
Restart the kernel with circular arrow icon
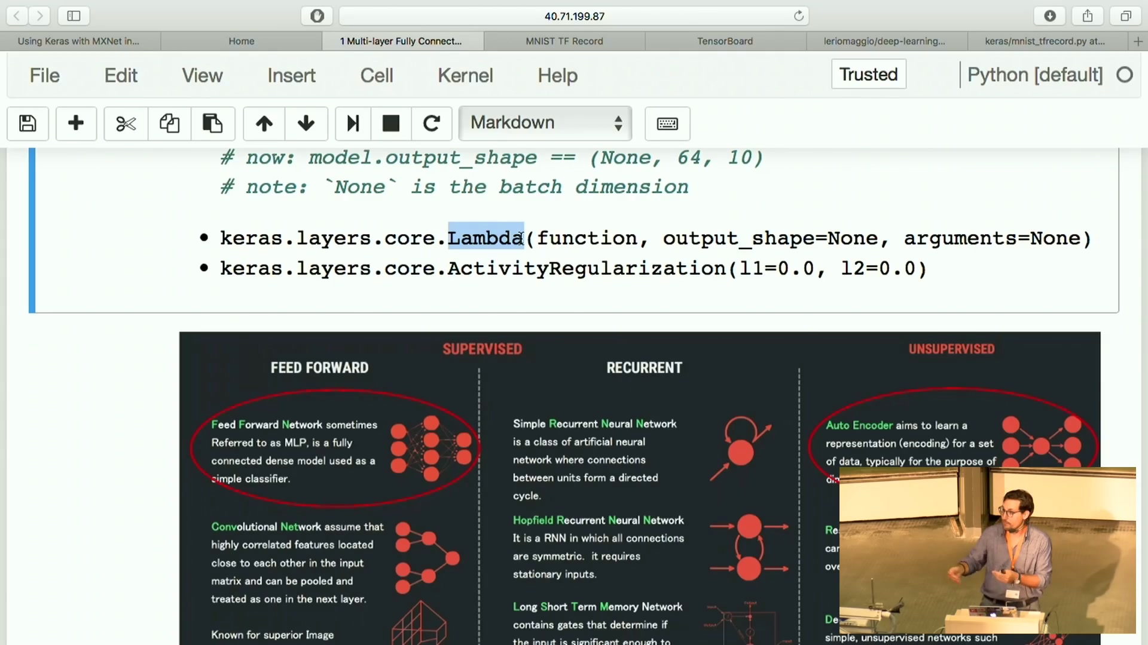coord(431,124)
